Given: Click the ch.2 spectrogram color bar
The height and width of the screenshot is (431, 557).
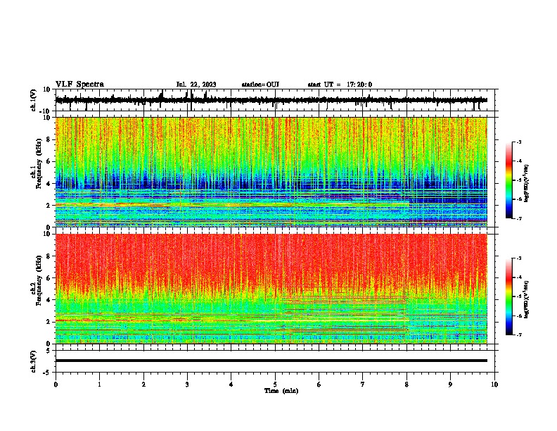Looking at the screenshot, I should pos(508,296).
